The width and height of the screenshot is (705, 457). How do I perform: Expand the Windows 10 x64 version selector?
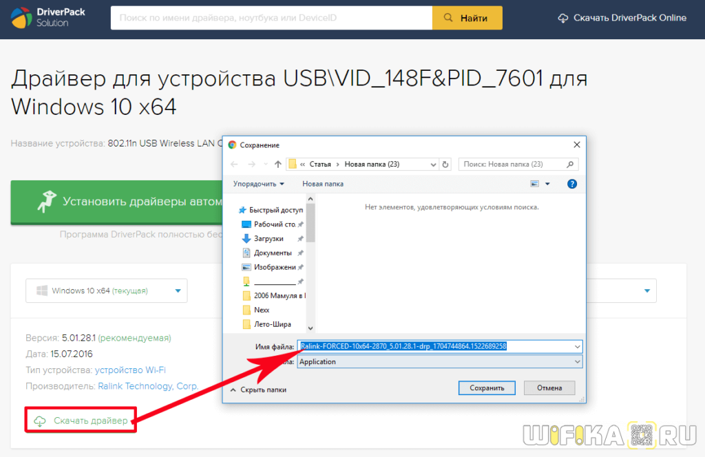pos(107,290)
